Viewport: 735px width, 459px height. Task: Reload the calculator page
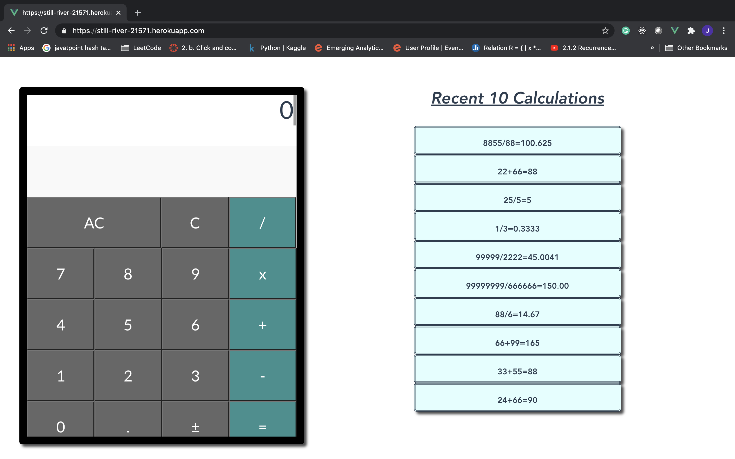[44, 30]
